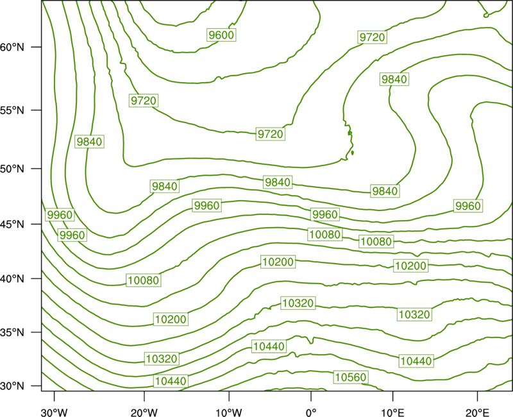Screen dimensions: 513x417
Task: Pick the westernmost 10320 contour label
Action: [x=162, y=359]
